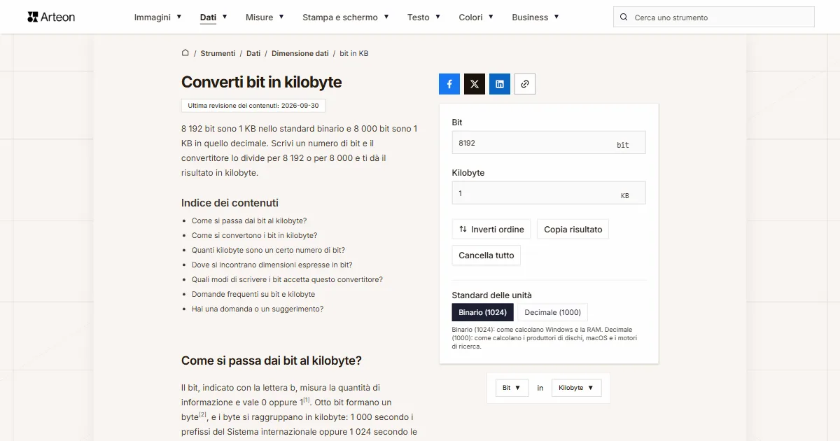Jump to 'Quali modi di scrivere i bit accetta'
The image size is (840, 441).
(287, 279)
